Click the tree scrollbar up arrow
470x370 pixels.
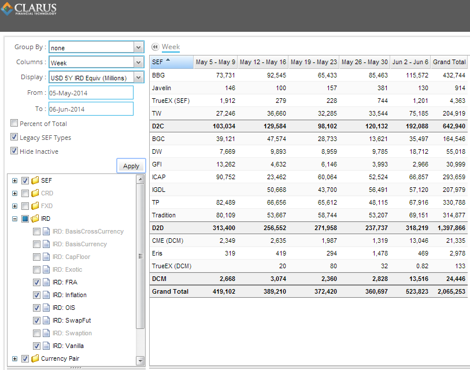point(140,179)
